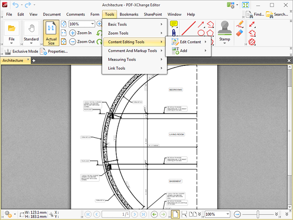293x220 pixels.
Task: Select the eraser tool icon
Action: pos(240,33)
